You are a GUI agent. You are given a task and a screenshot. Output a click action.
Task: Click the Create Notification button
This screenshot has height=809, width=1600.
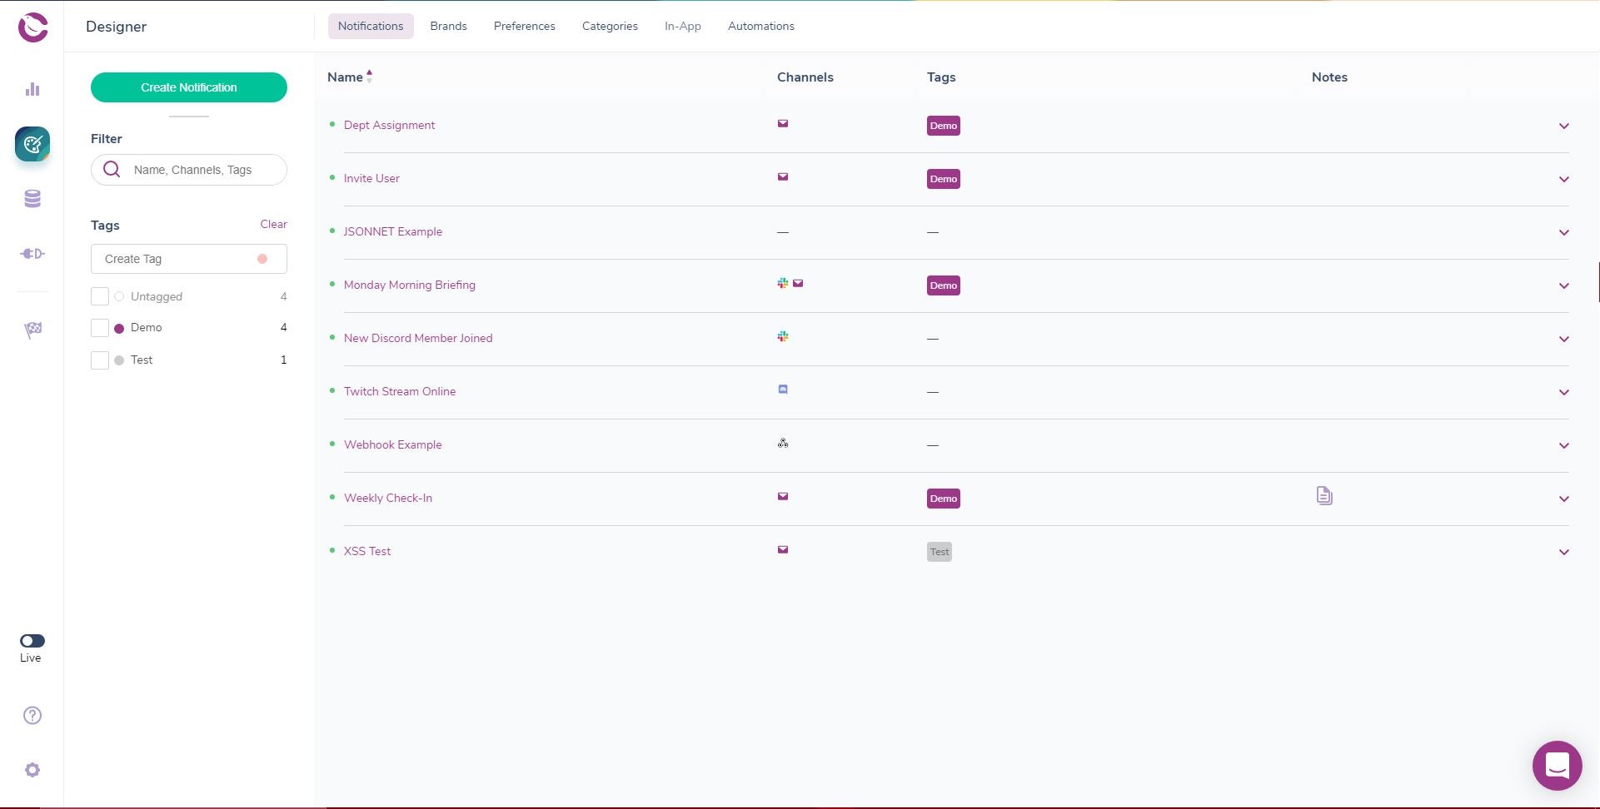[189, 87]
